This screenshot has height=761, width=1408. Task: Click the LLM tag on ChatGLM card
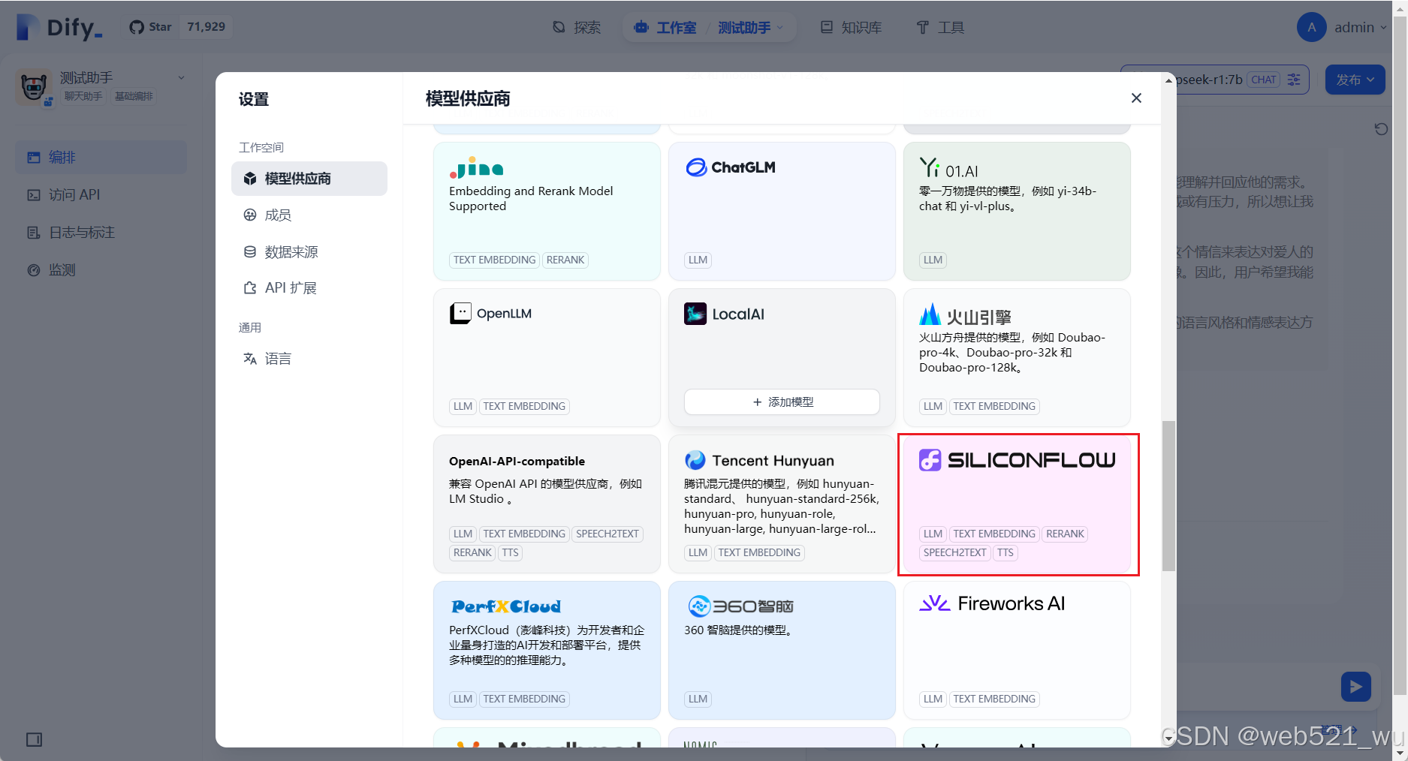[x=698, y=260]
